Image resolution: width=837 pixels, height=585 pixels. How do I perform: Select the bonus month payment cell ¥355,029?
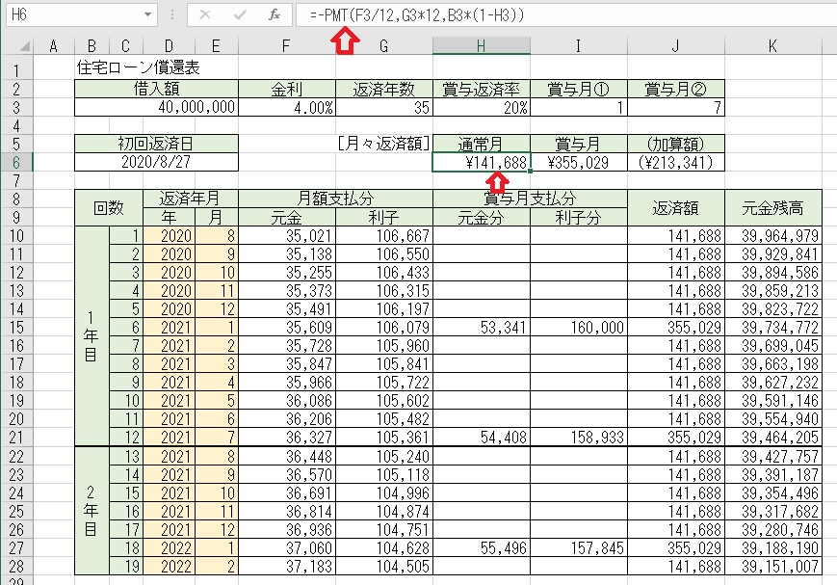pyautogui.click(x=578, y=163)
